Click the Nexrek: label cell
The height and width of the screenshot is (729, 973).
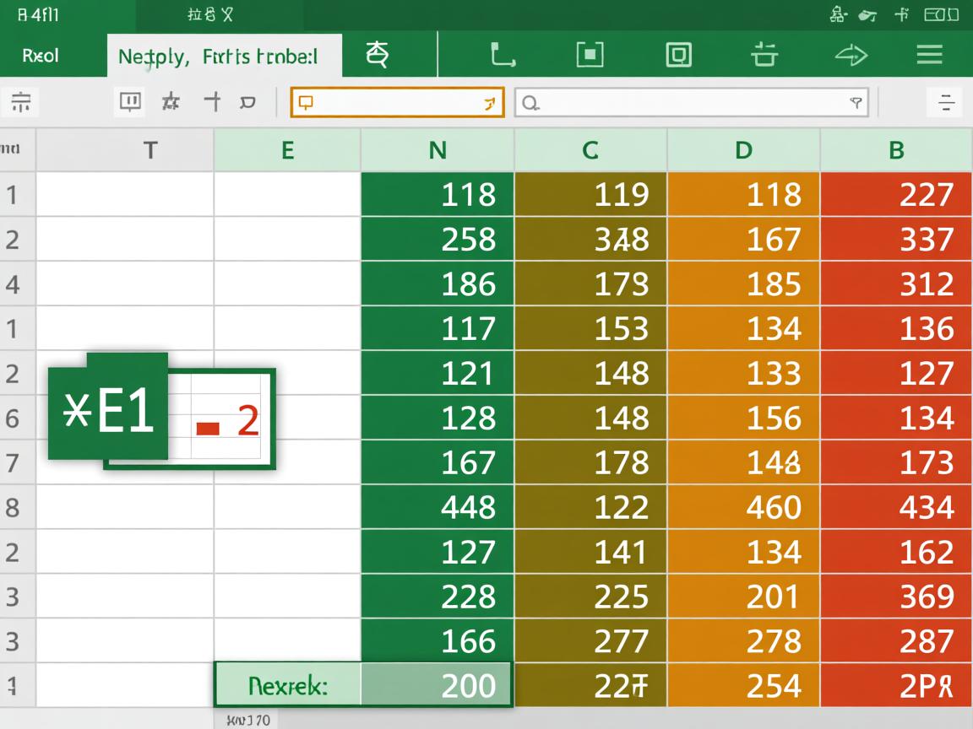click(288, 685)
